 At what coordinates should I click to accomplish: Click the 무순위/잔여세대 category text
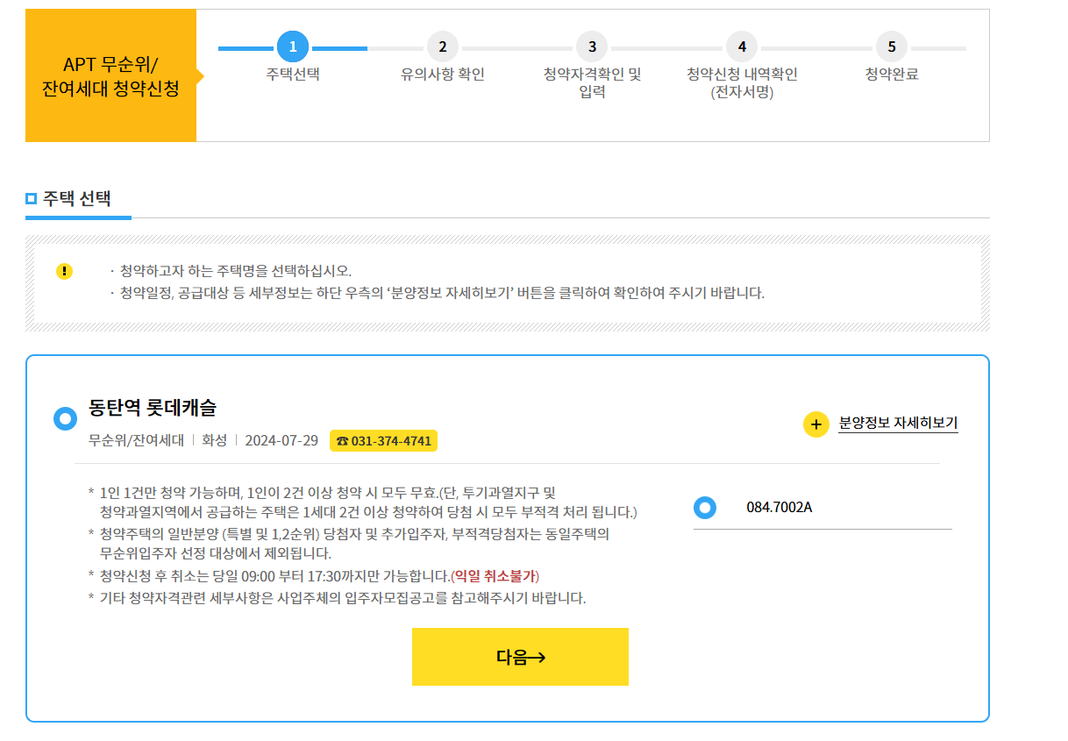click(x=137, y=440)
